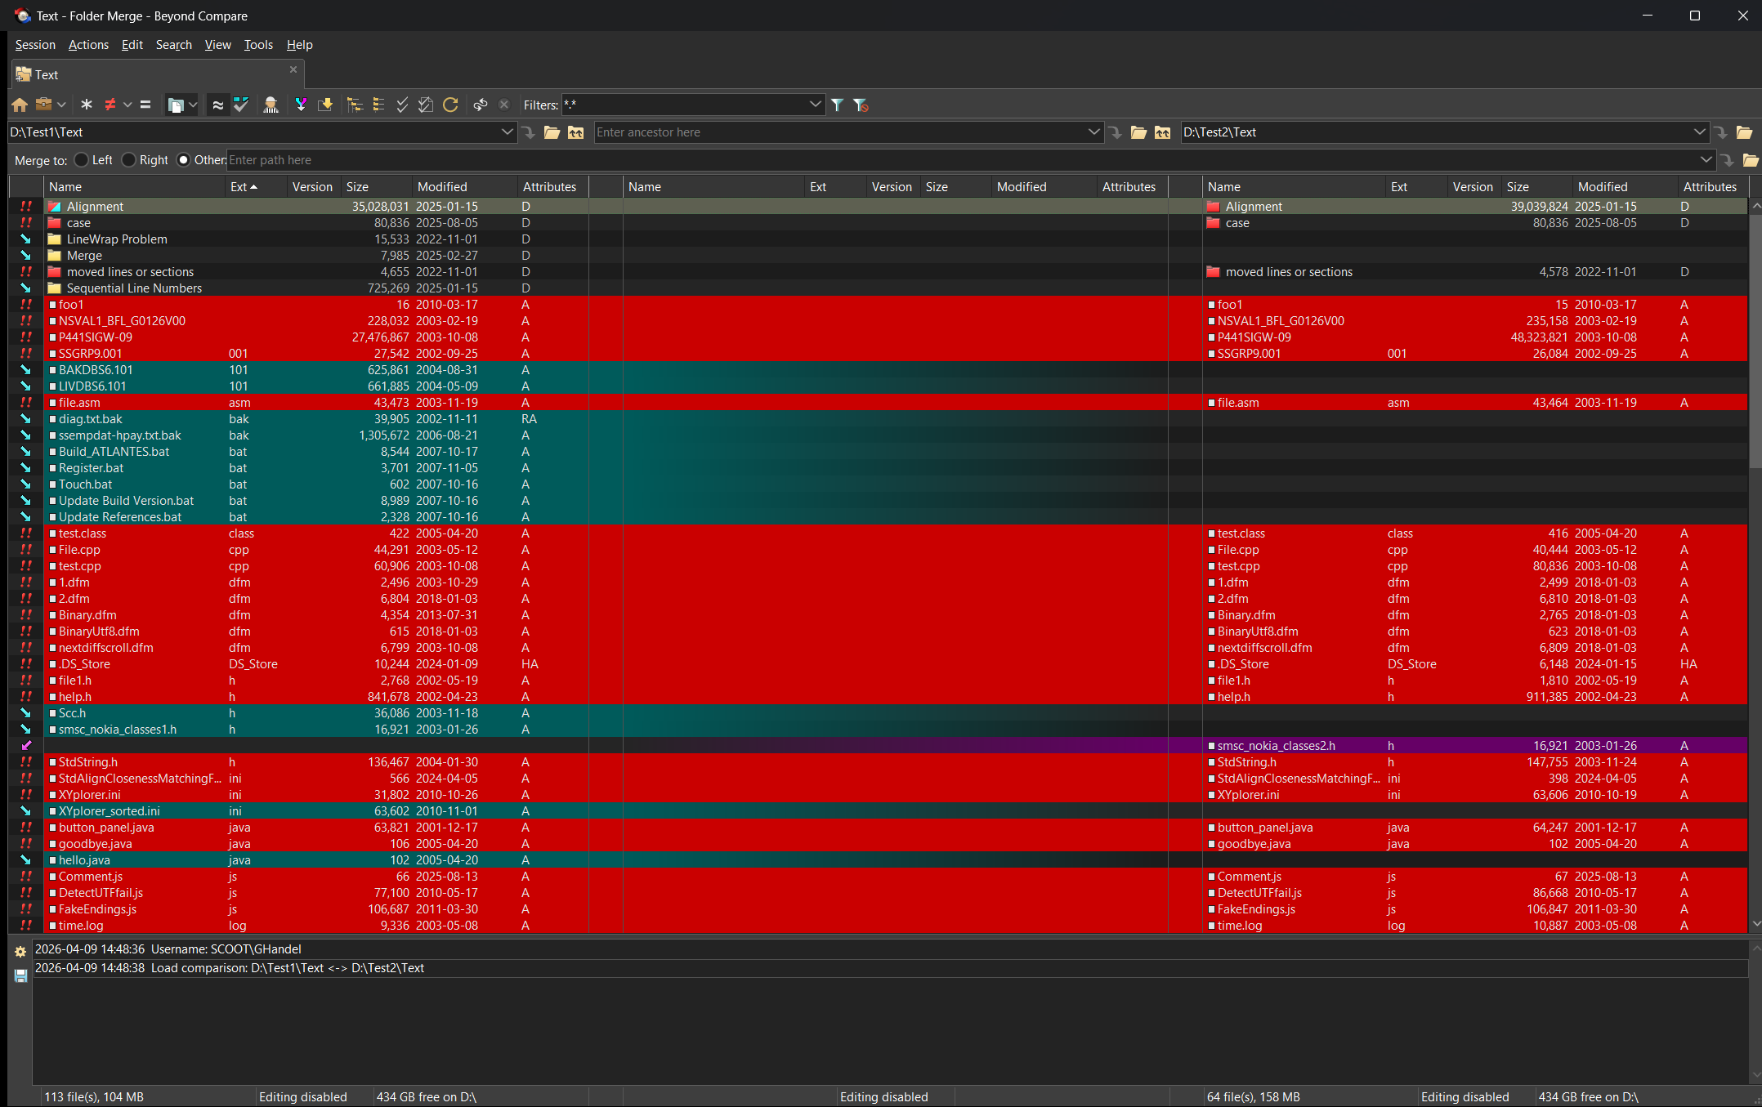Open the file filters funnel icon
Viewport: 1762px width, 1107px height.
[838, 105]
